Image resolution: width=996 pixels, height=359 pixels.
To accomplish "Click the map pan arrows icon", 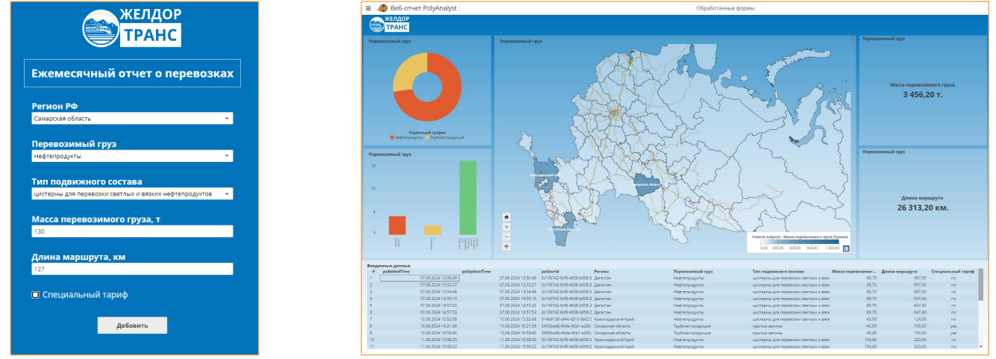I will [x=507, y=246].
